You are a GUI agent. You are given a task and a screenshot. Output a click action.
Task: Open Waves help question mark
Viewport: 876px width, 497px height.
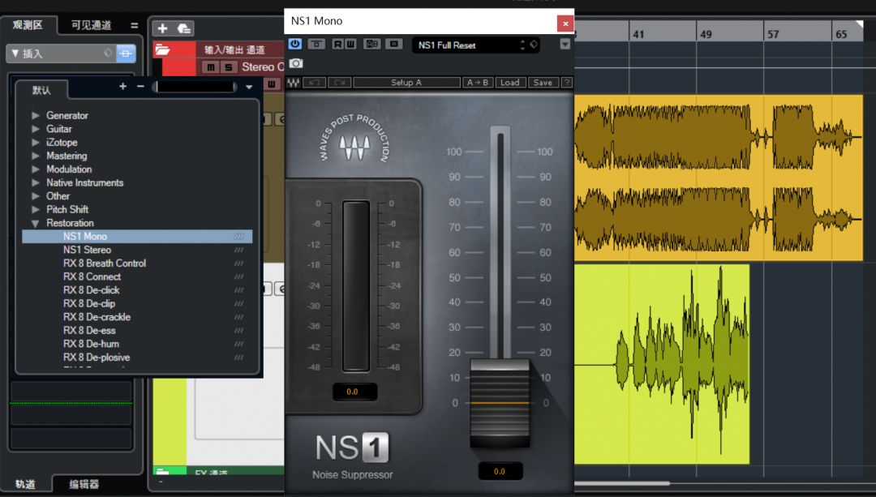click(566, 83)
